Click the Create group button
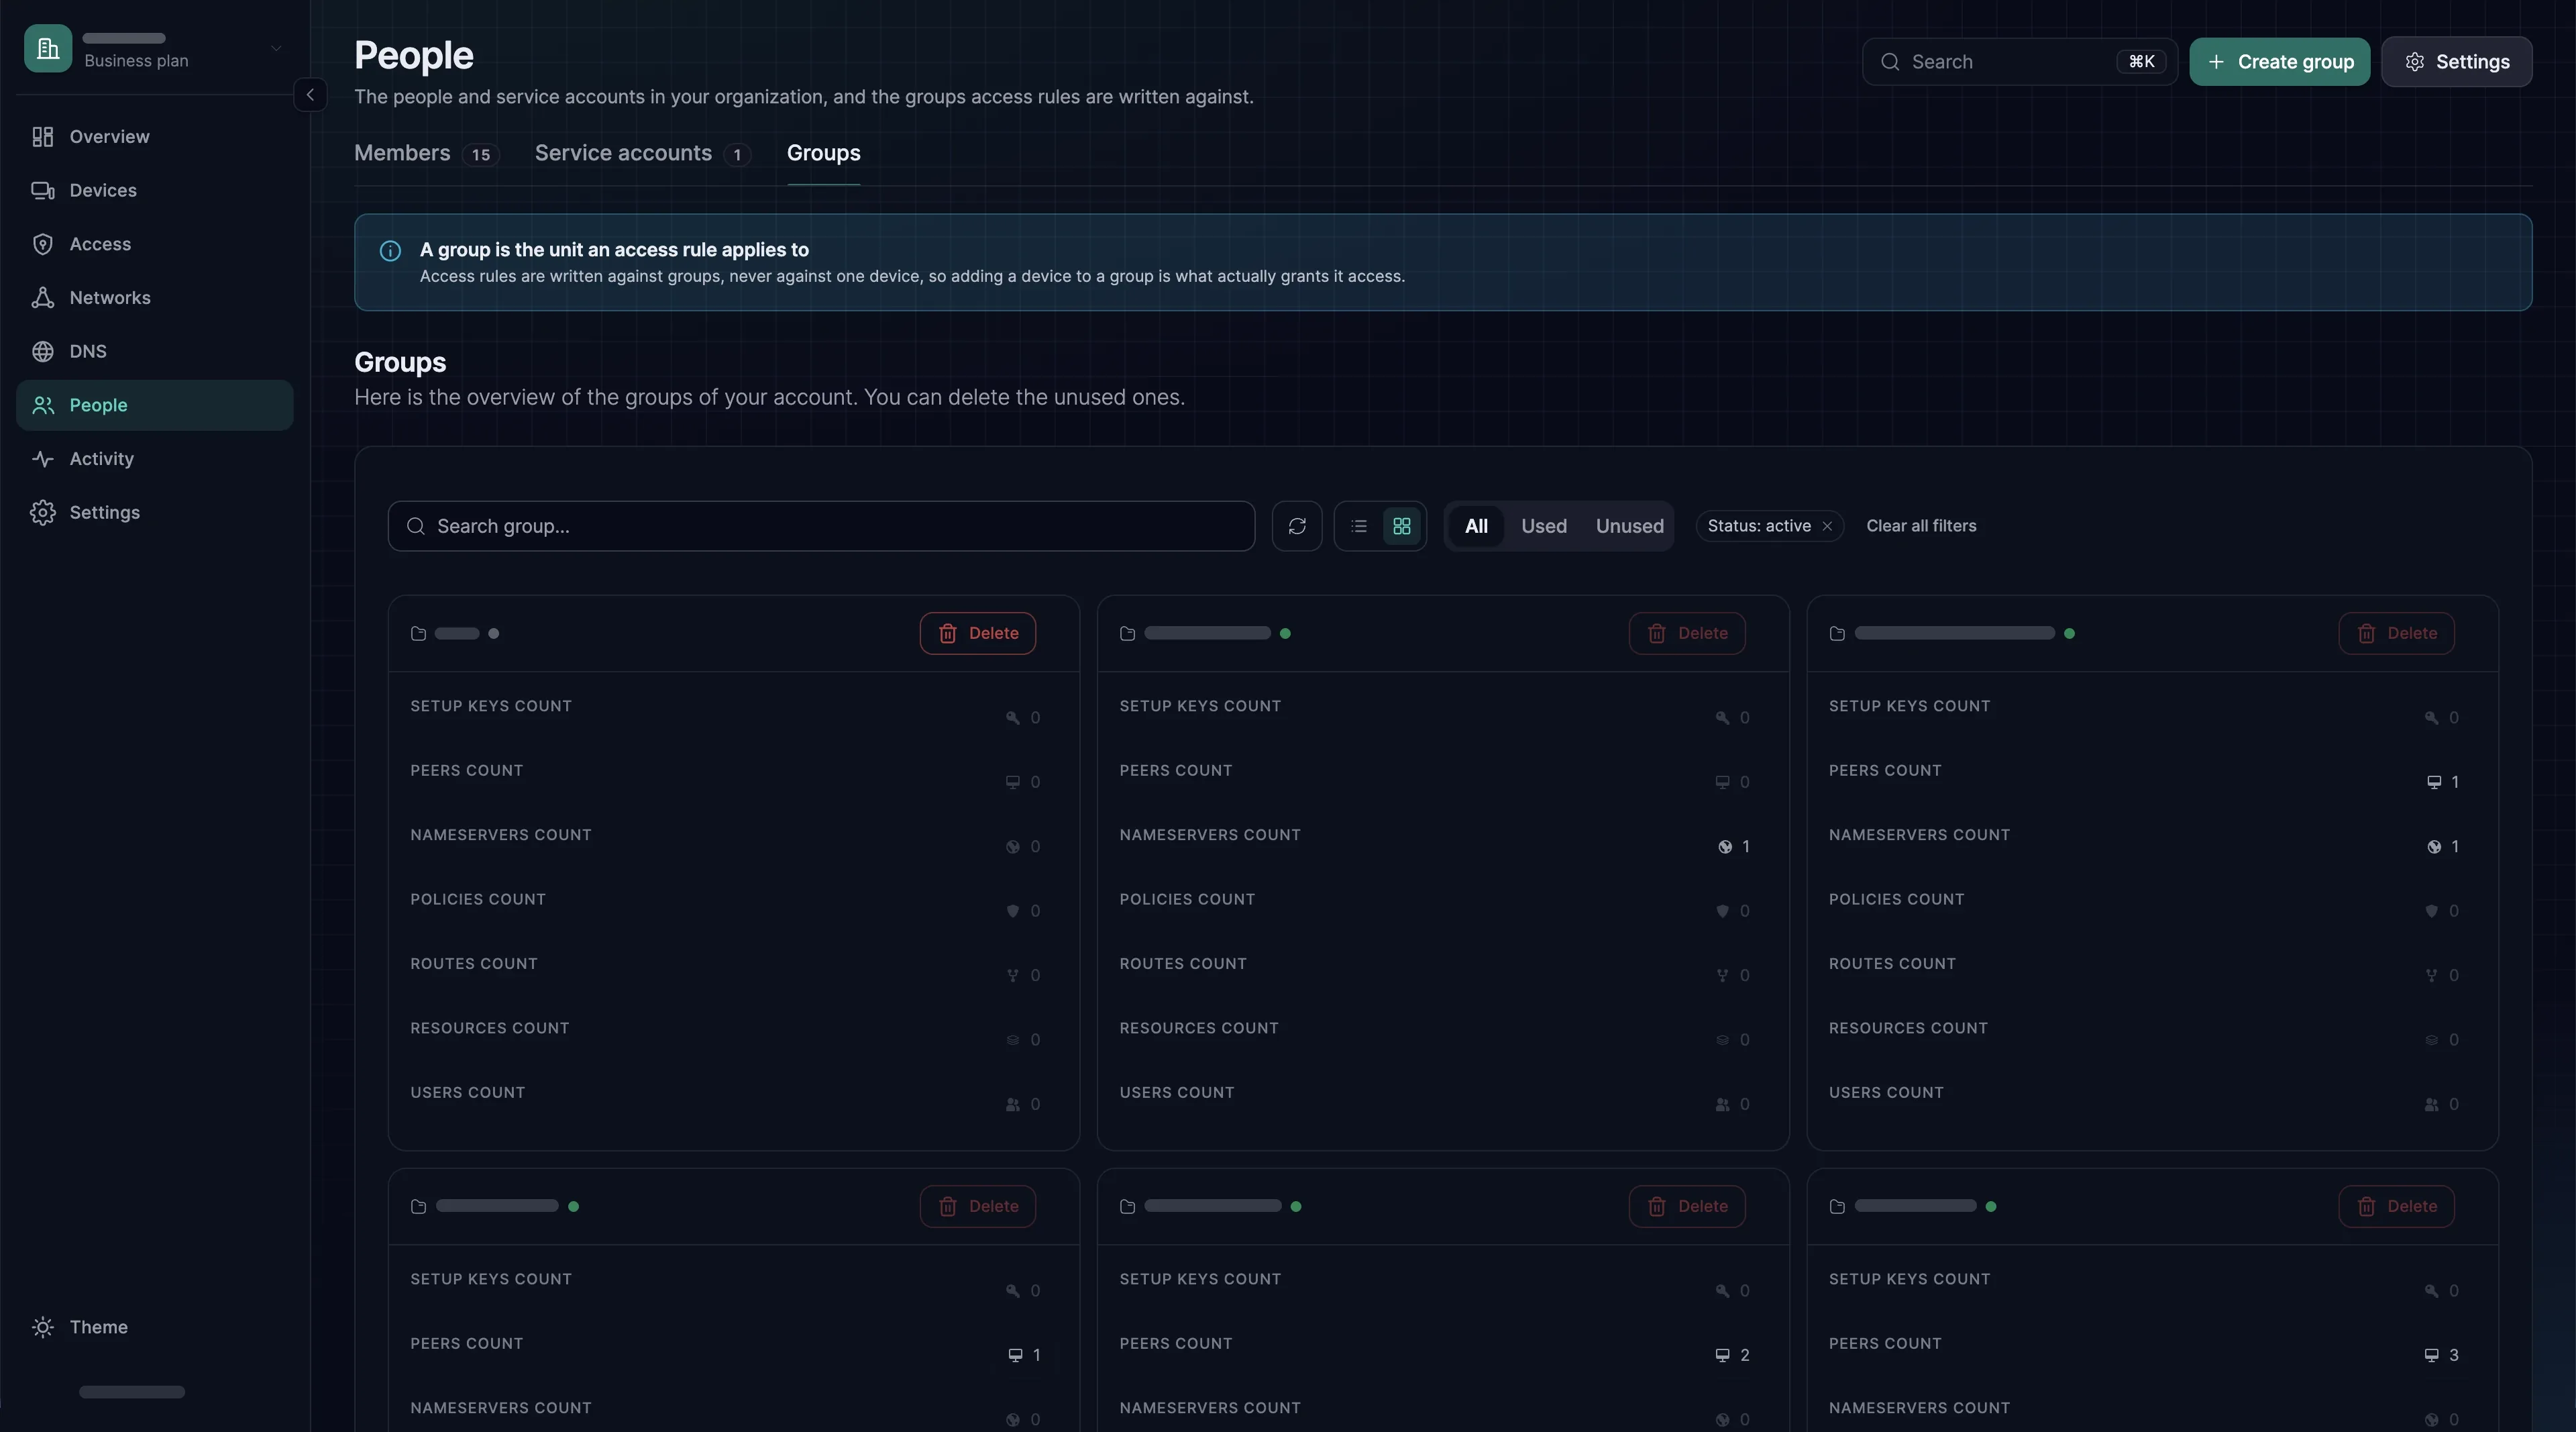The width and height of the screenshot is (2576, 1432). (x=2279, y=62)
